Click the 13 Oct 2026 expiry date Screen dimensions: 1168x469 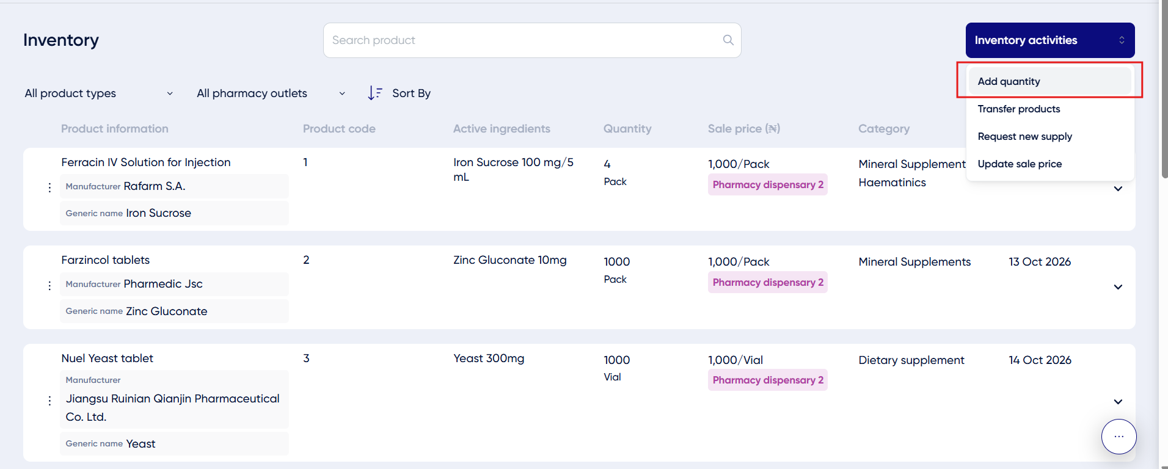1040,262
